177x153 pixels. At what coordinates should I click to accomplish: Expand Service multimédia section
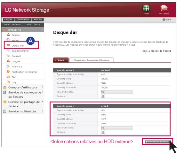42,111
